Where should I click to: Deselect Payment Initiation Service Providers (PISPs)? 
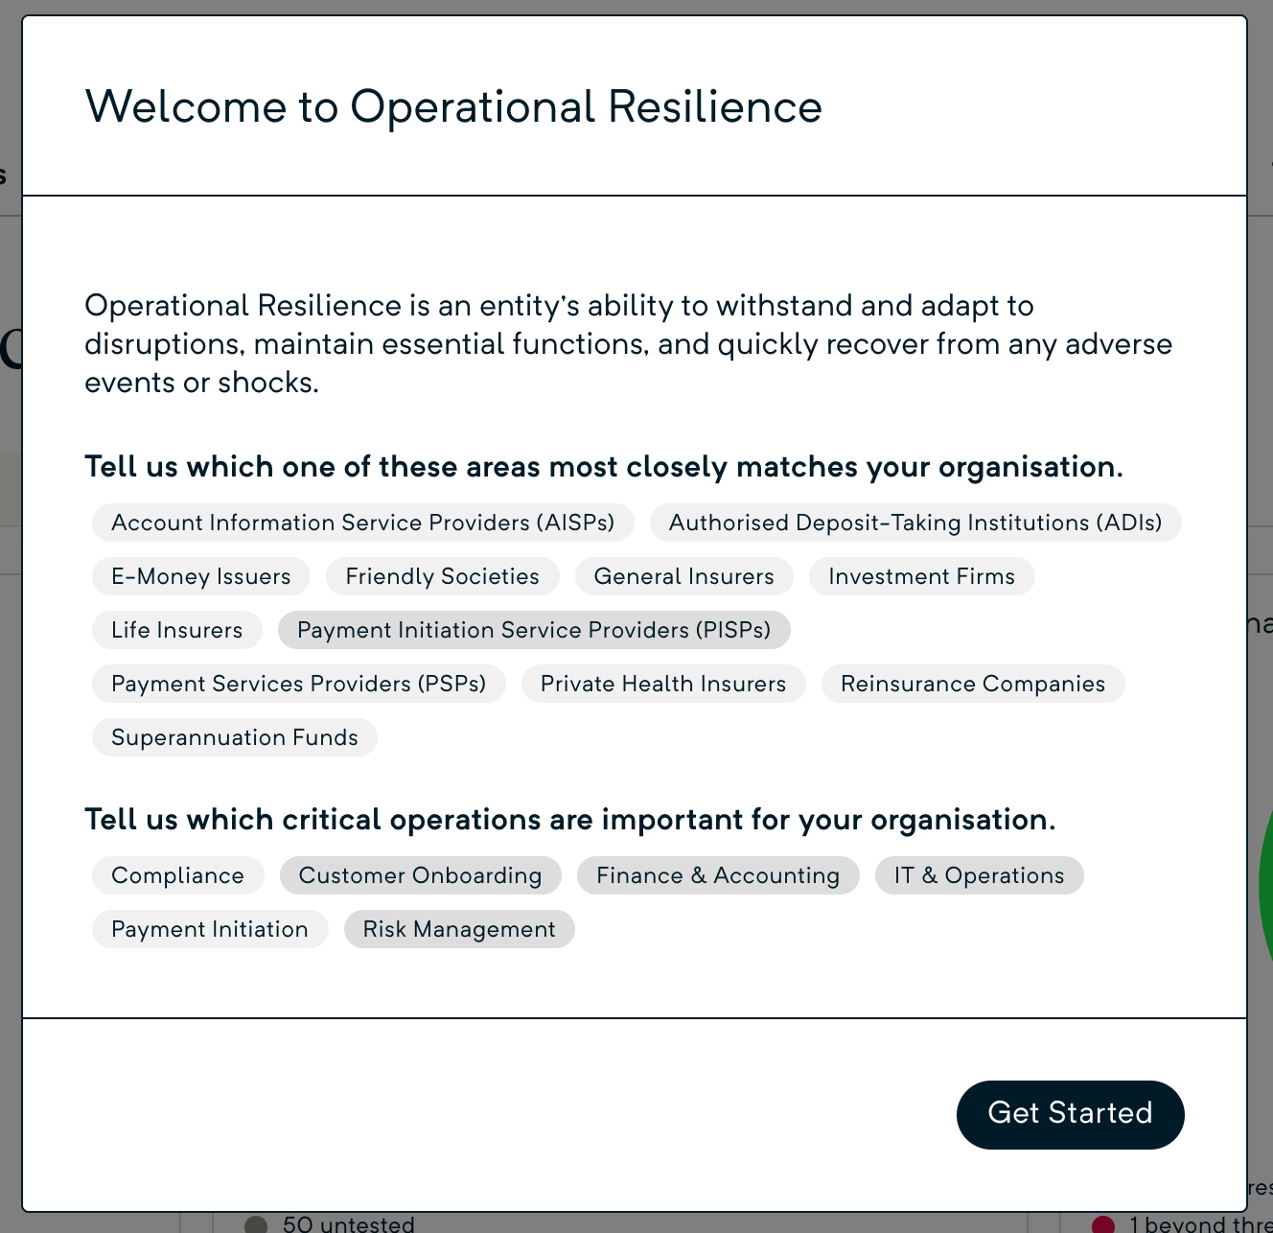point(533,630)
